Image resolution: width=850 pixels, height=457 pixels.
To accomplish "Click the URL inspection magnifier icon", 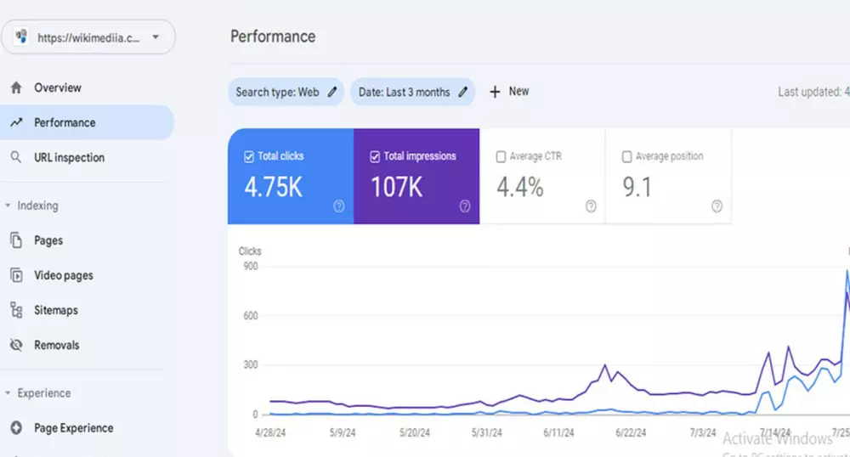I will click(16, 157).
